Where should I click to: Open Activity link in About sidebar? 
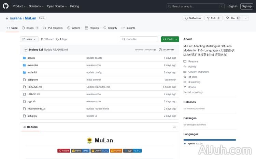pyautogui.click(x=192, y=67)
